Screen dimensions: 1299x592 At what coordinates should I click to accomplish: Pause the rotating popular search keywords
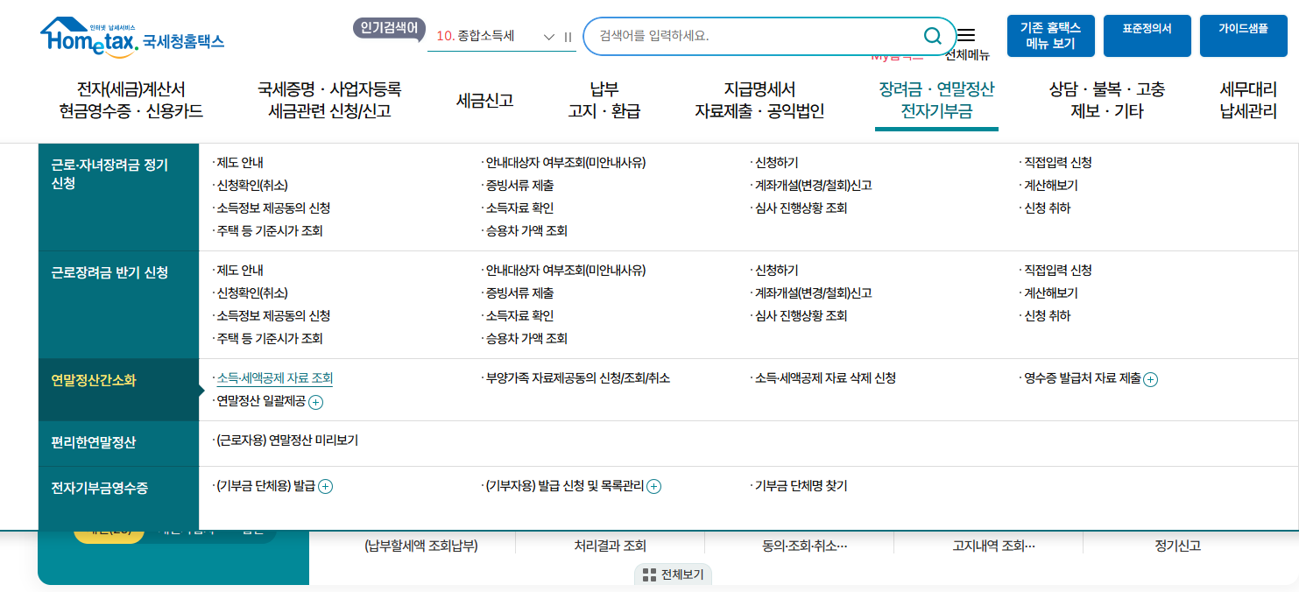coord(568,37)
